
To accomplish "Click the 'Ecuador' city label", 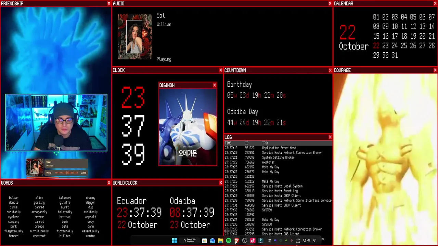I will pos(132,201).
